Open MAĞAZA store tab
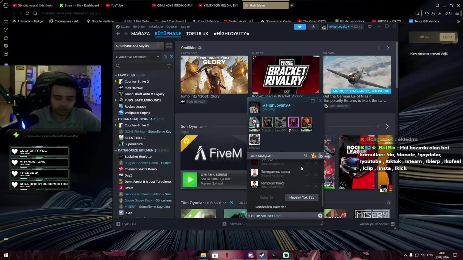Screen dimensions: 463x260 140,34
